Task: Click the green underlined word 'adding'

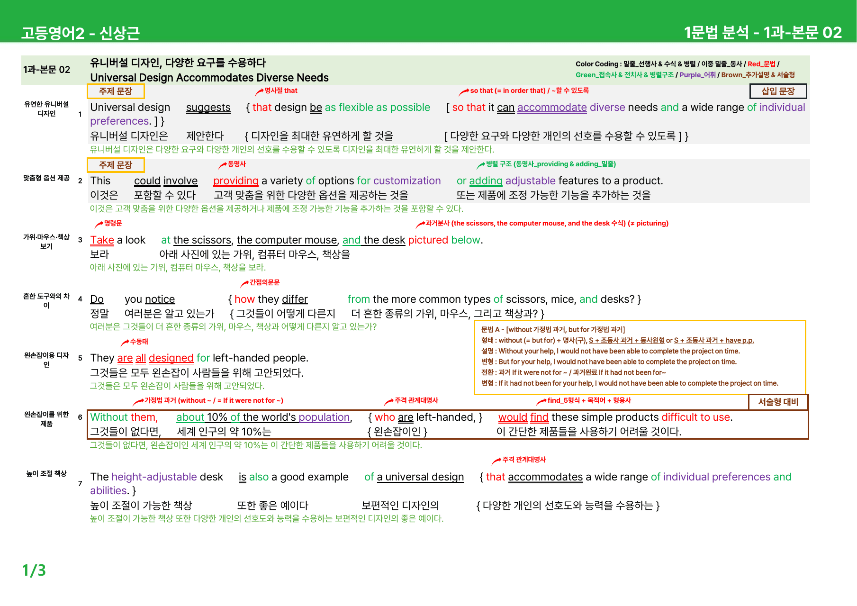Action: pos(486,181)
